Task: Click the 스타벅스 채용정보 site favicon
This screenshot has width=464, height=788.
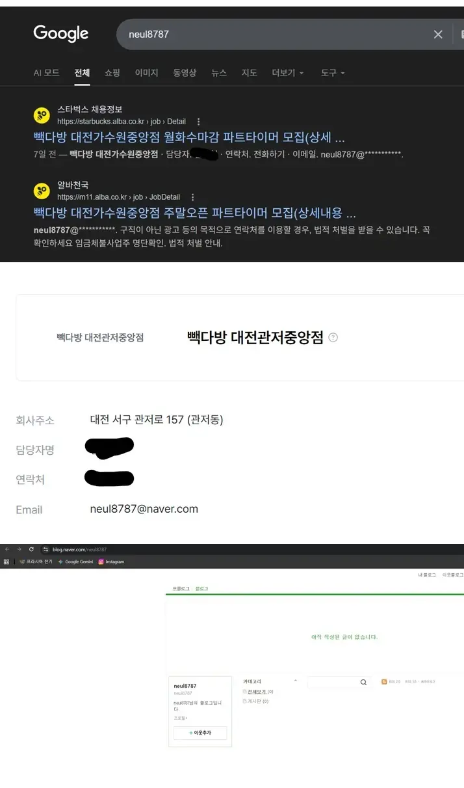Action: coord(42,115)
